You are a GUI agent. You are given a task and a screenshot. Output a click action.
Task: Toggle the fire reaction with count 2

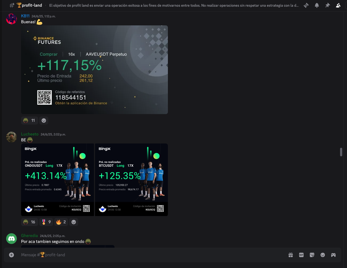click(x=61, y=222)
